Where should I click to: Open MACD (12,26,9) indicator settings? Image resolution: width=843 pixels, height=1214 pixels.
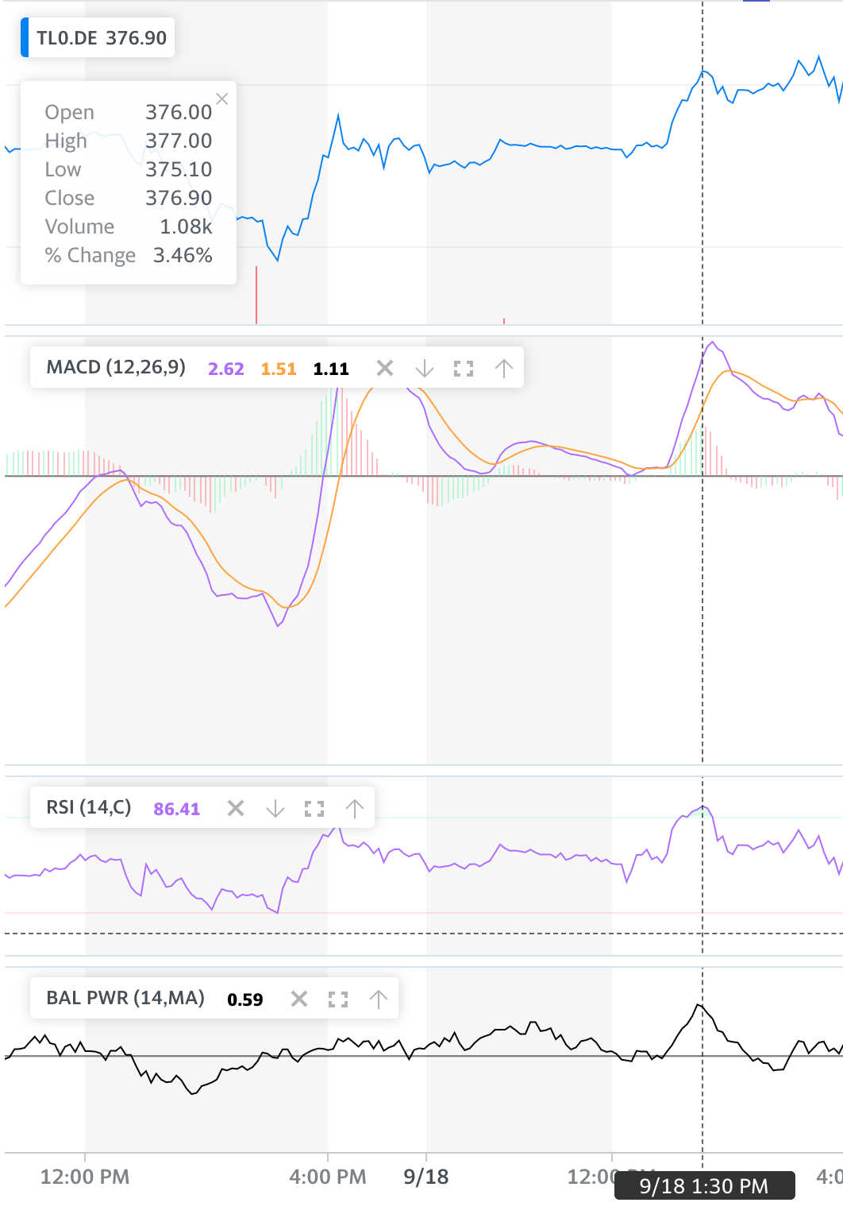[x=116, y=367]
